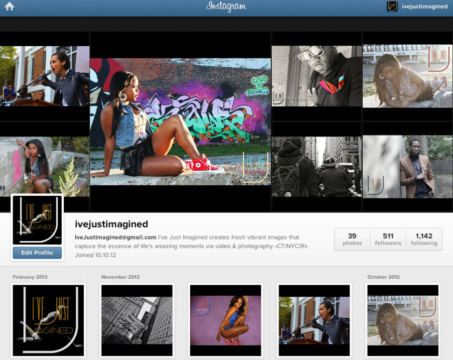The width and height of the screenshot is (453, 360).
Task: Click the Joined 10.10.12 text
Action: pyautogui.click(x=95, y=255)
